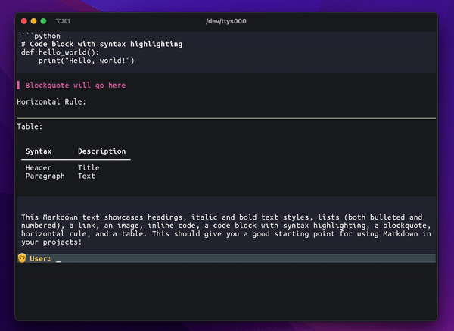Click the Header cell in the table
Viewport: 454px width, 331px height.
tap(39, 168)
